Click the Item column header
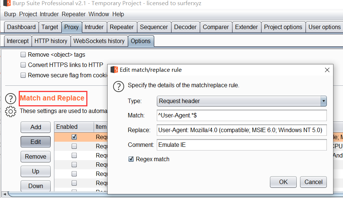The height and width of the screenshot is (198, 343). click(x=101, y=127)
